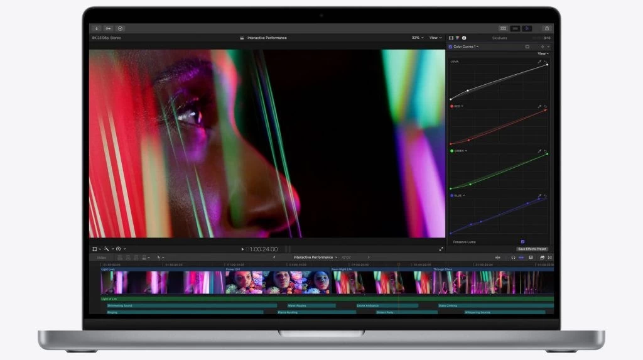The image size is (643, 360).
Task: Open the timeline Index tab
Action: pyautogui.click(x=101, y=257)
